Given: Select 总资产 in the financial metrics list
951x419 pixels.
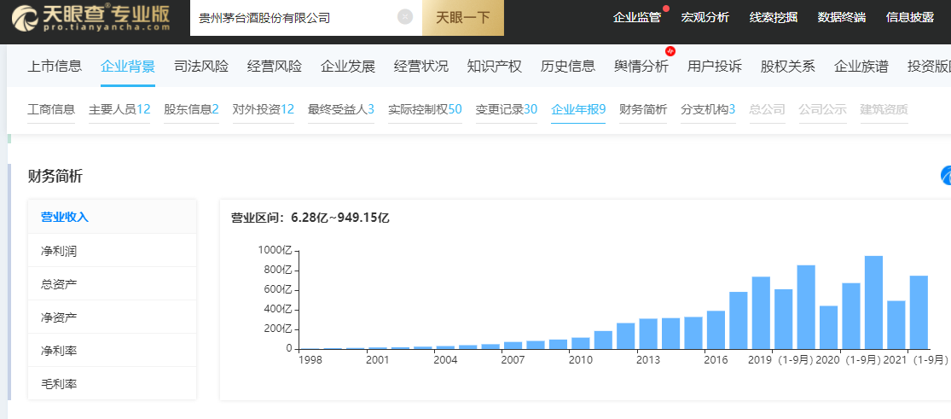Looking at the screenshot, I should 59,284.
